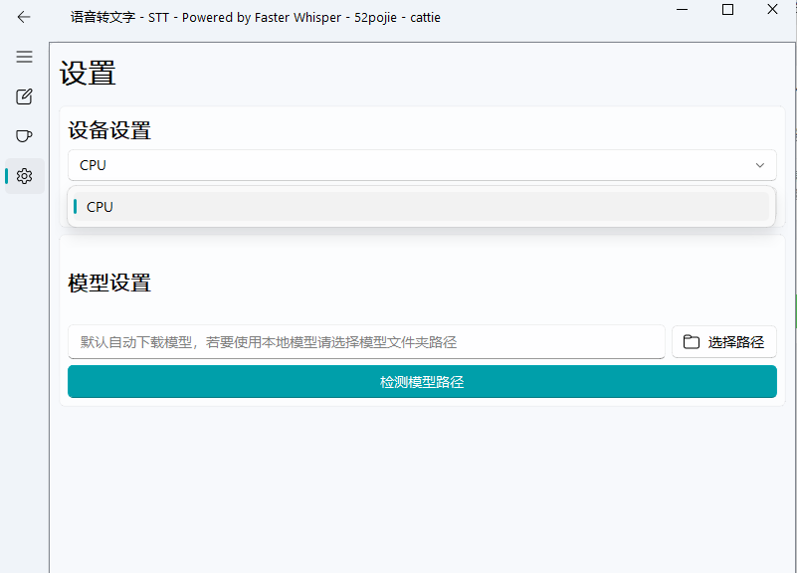Click the folder icon on 选择路径 button
This screenshot has width=797, height=573.
click(x=692, y=341)
